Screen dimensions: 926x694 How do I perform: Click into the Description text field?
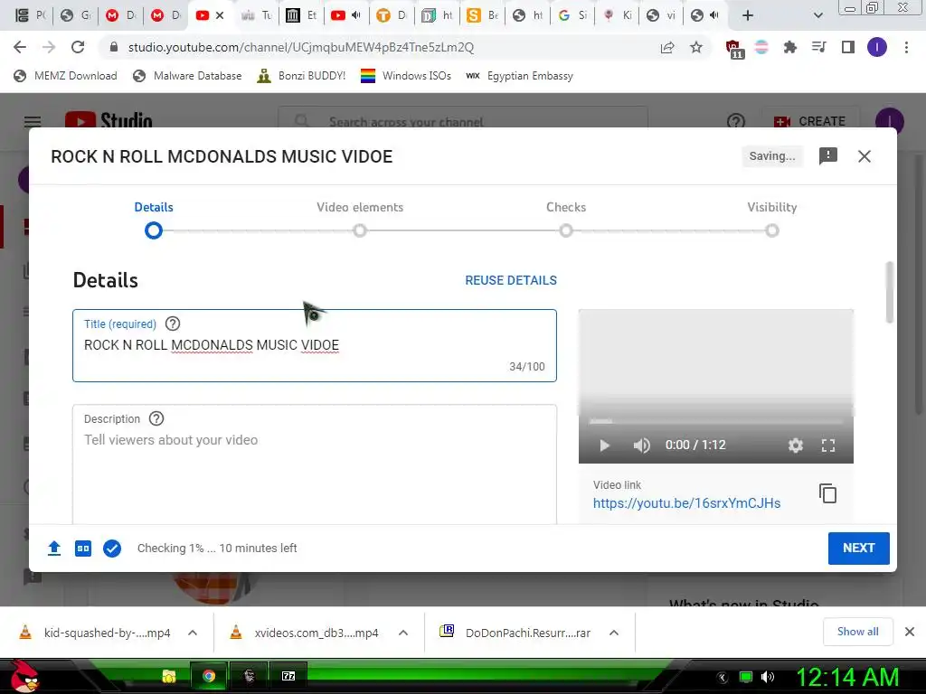(x=314, y=466)
